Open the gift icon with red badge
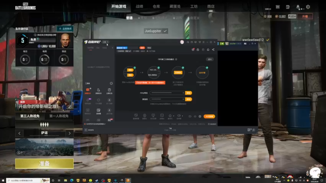This screenshot has height=183, width=326. (x=193, y=50)
